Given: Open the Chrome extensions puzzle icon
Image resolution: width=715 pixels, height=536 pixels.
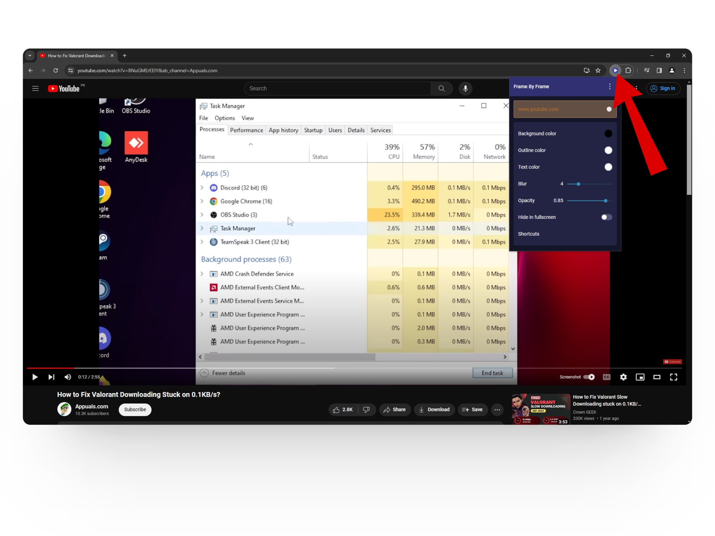Looking at the screenshot, I should click(628, 70).
